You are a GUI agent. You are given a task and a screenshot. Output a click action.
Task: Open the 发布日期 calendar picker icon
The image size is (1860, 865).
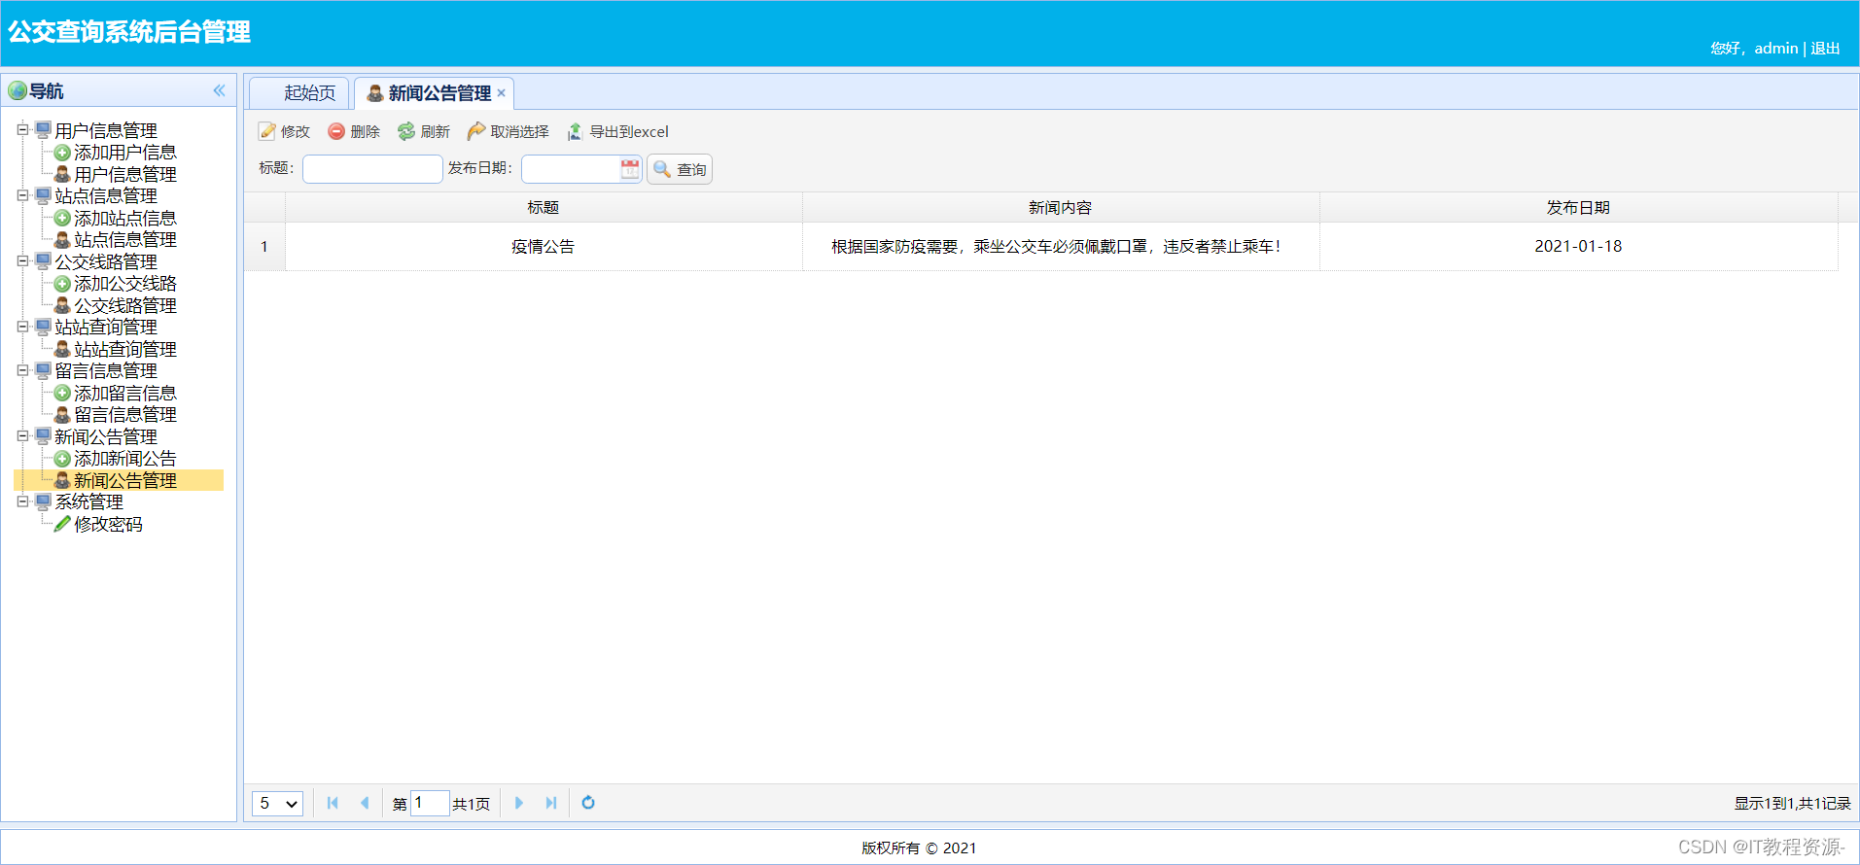(630, 169)
